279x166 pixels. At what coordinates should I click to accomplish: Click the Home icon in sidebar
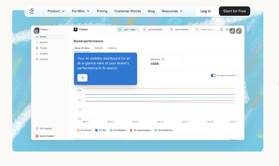coord(37,37)
